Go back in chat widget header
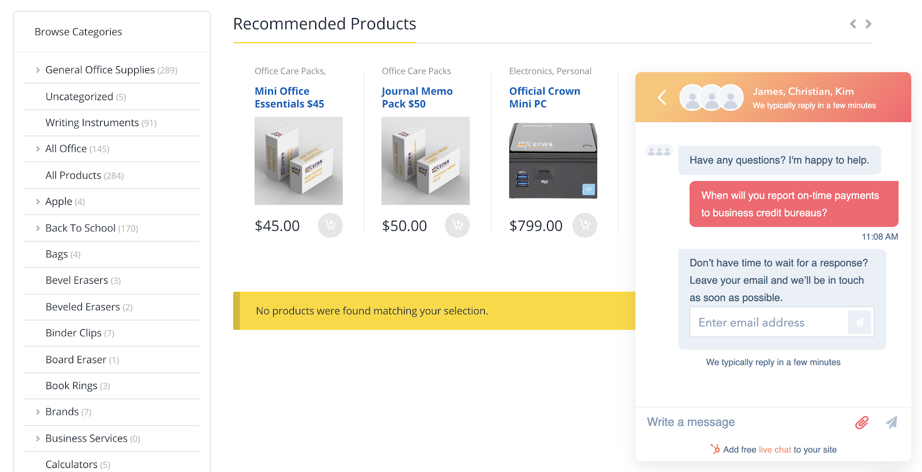The image size is (922, 472). [x=662, y=97]
